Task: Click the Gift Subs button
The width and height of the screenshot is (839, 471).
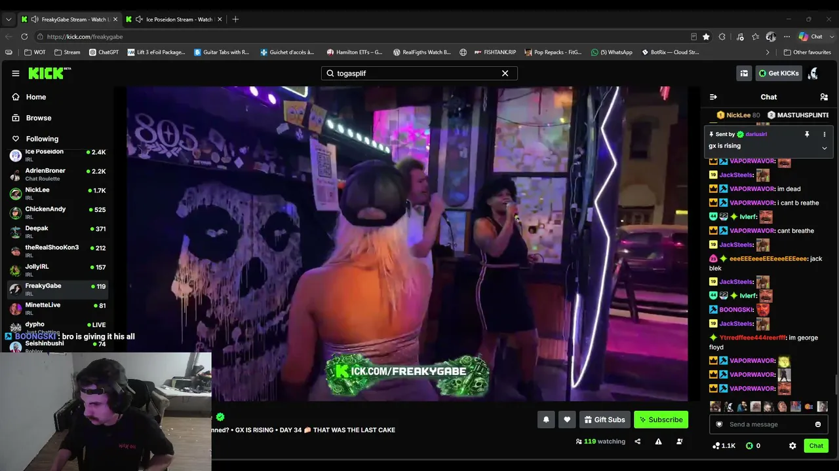Action: point(604,419)
